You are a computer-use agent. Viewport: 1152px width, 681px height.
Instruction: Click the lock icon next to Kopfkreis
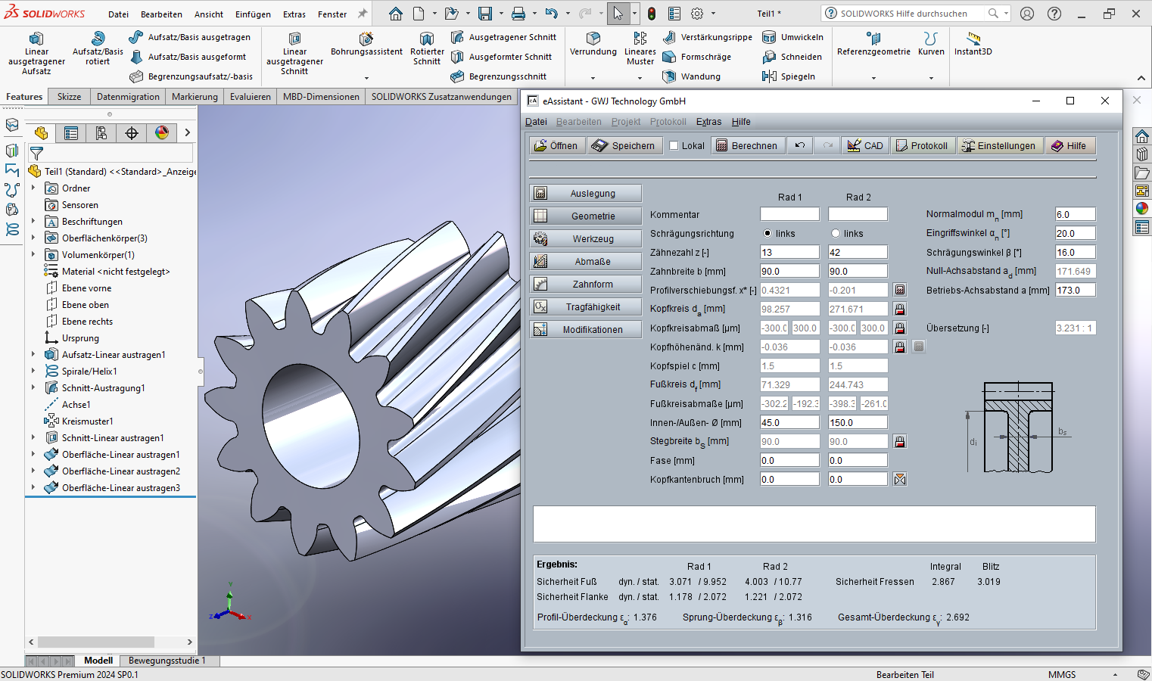(900, 309)
